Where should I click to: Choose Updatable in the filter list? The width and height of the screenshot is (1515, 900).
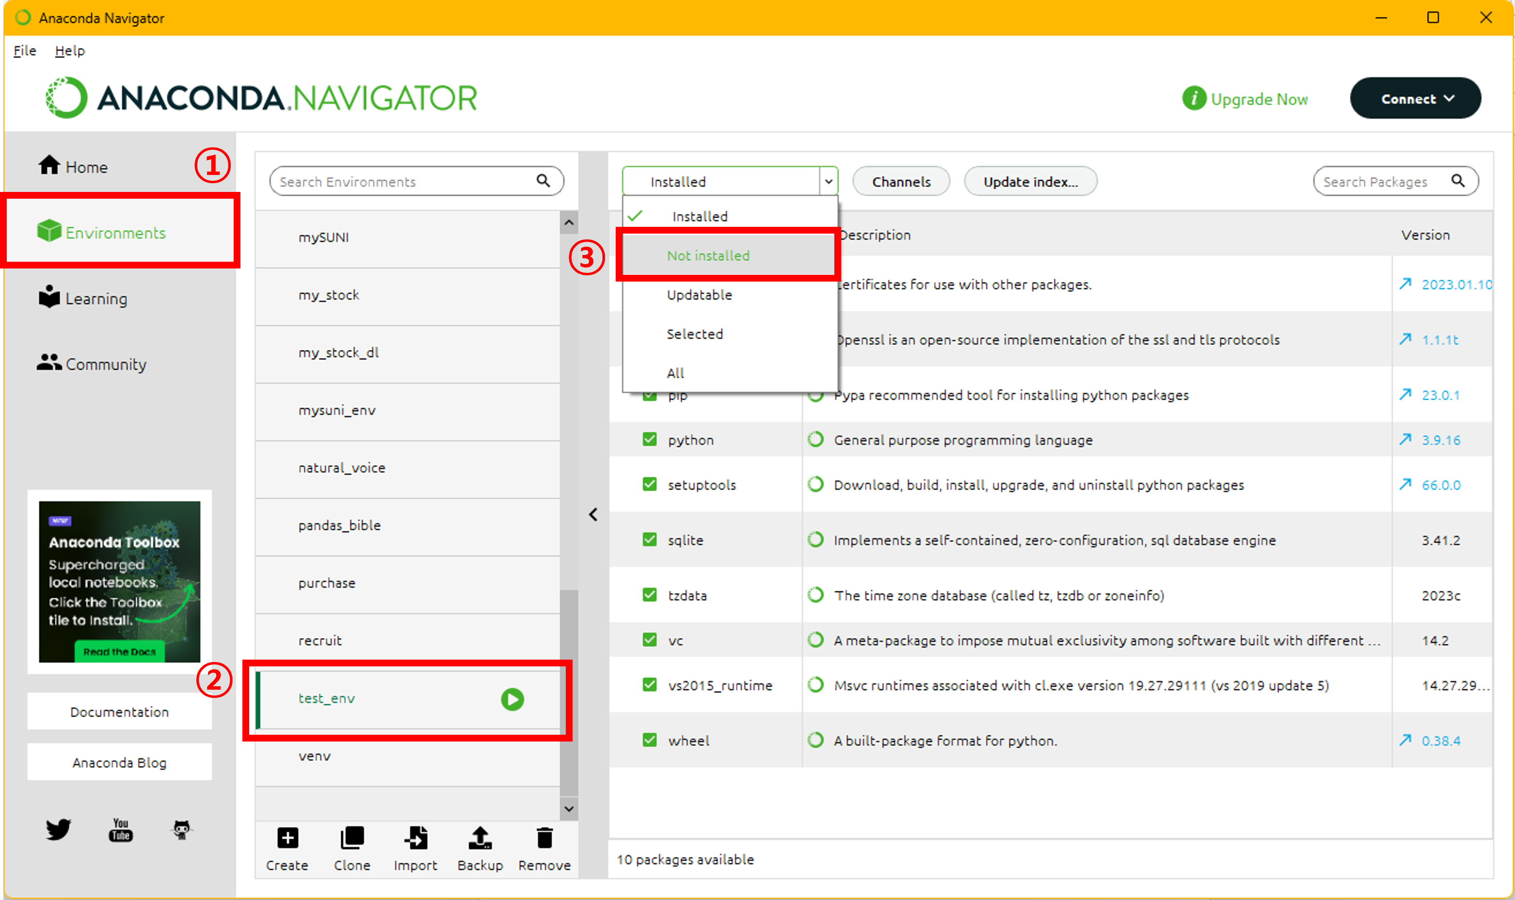tap(730, 295)
